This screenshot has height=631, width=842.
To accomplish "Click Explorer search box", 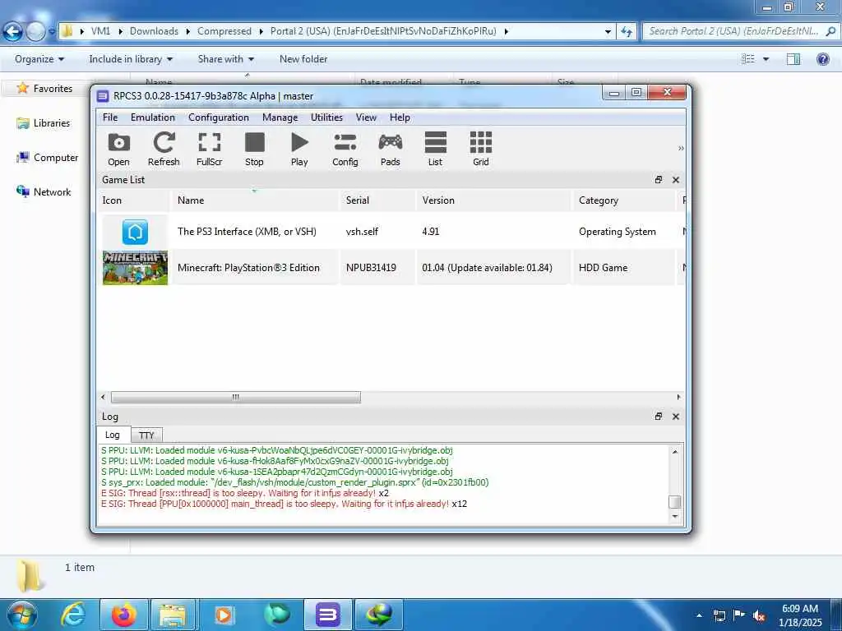I will [x=740, y=31].
